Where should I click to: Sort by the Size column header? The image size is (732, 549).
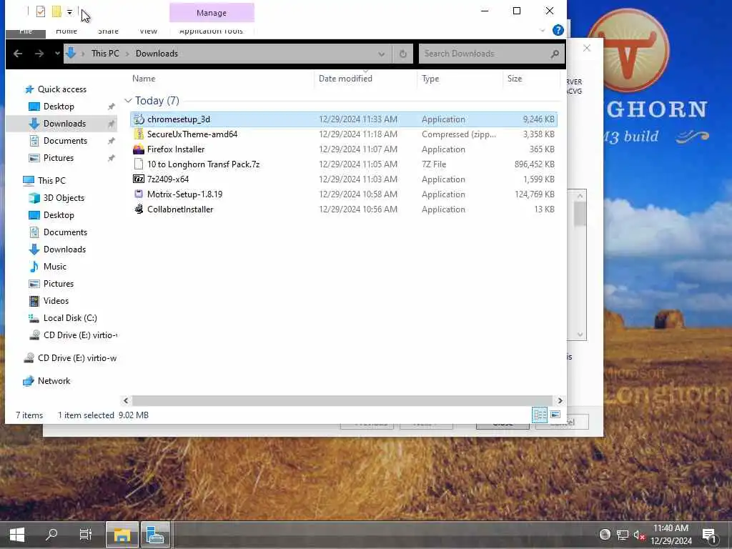click(515, 79)
